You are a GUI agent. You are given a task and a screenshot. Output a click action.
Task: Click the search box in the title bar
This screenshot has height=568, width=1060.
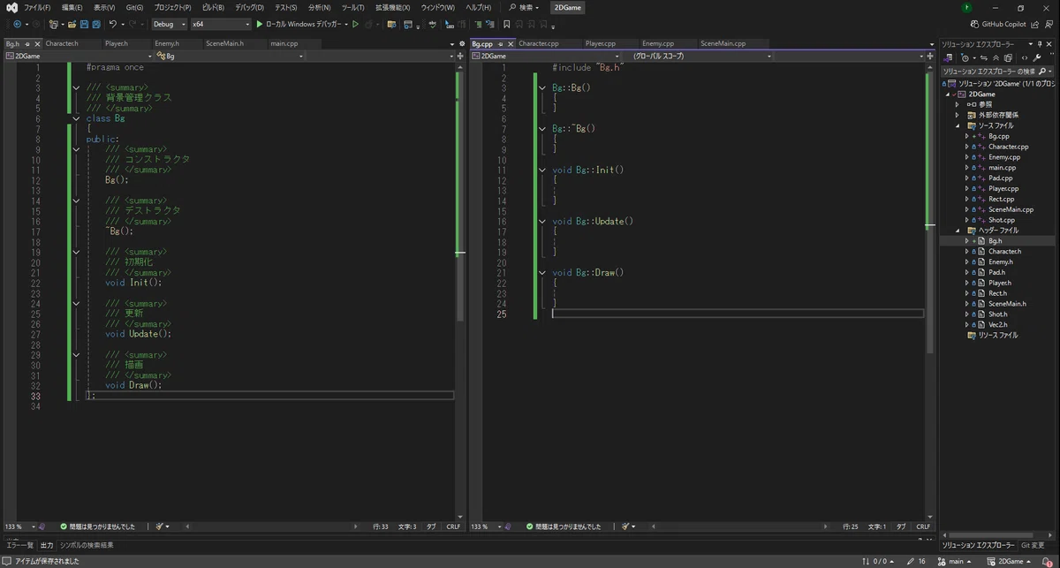tap(525, 7)
